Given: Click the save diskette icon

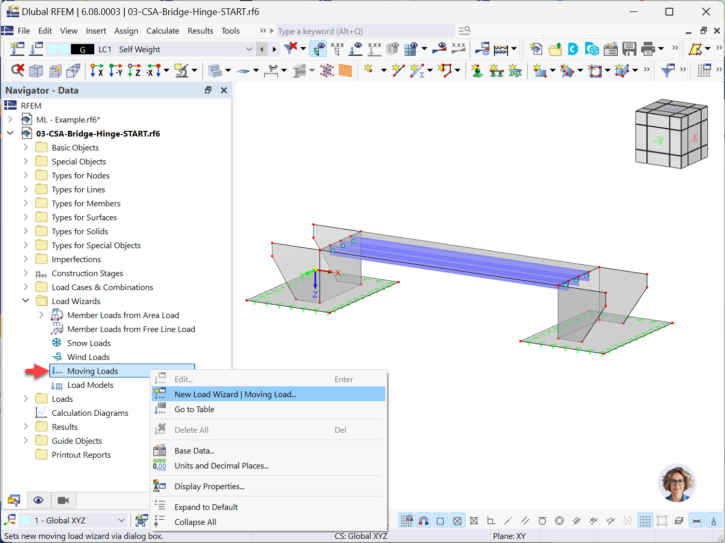Looking at the screenshot, I should tap(629, 49).
